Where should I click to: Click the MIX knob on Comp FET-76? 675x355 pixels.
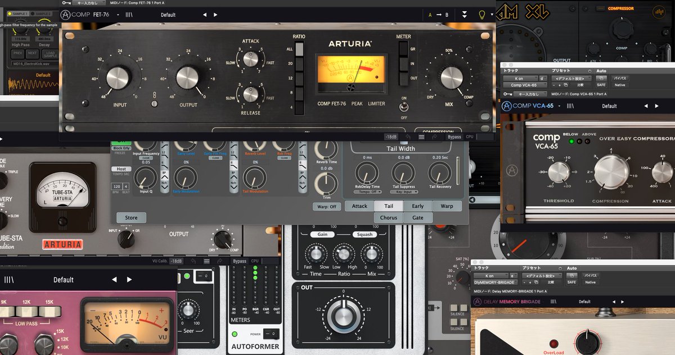point(452,78)
